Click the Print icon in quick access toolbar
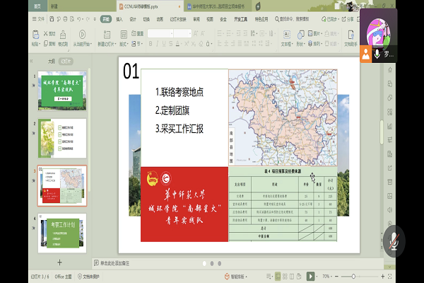Viewport: 424px width, 283px height. pos(65,19)
